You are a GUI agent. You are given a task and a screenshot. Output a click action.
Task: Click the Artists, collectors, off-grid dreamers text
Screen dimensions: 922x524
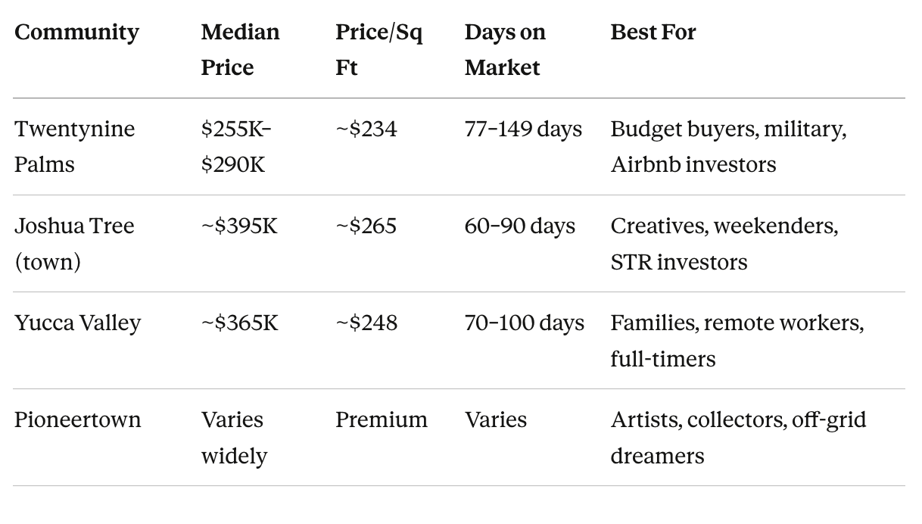(x=738, y=438)
